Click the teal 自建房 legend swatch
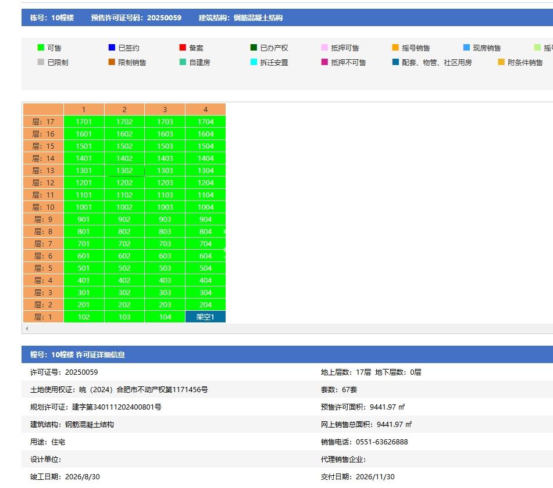 pyautogui.click(x=183, y=62)
